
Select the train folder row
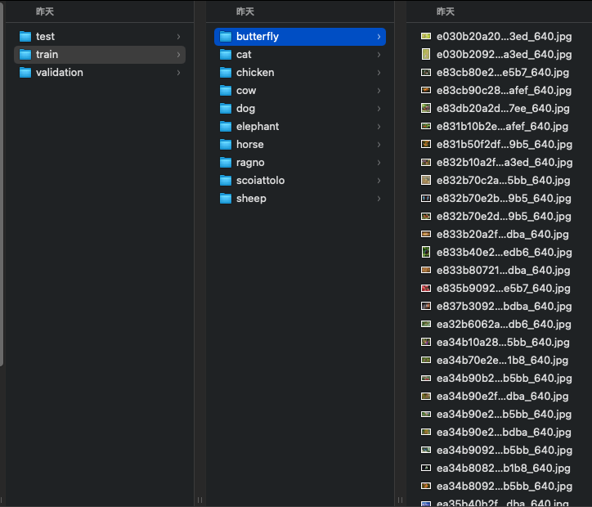click(98, 55)
